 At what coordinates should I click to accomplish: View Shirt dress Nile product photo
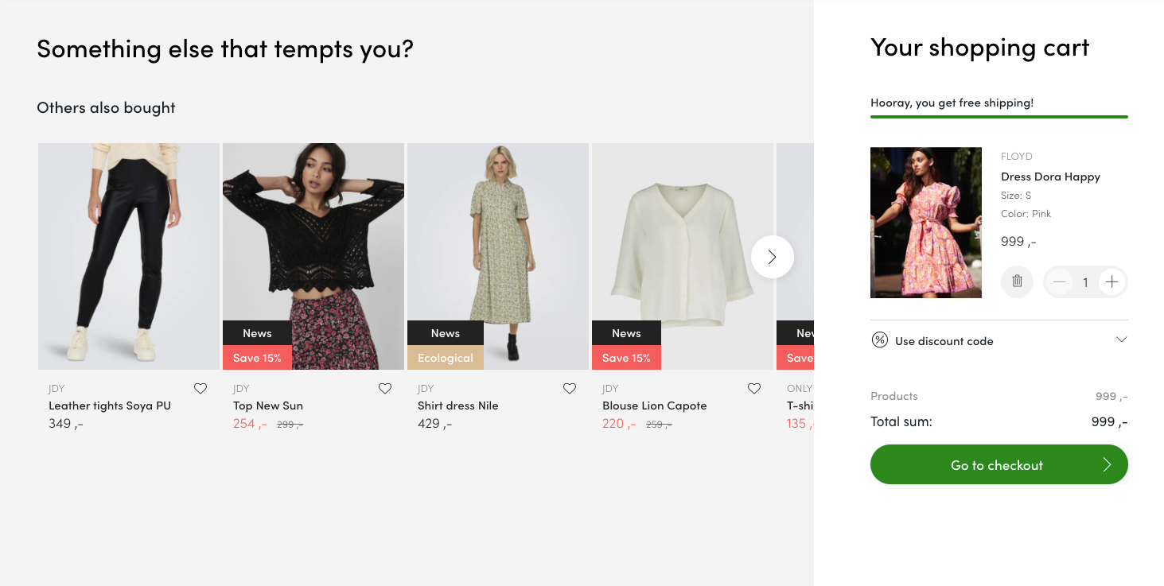pos(498,256)
